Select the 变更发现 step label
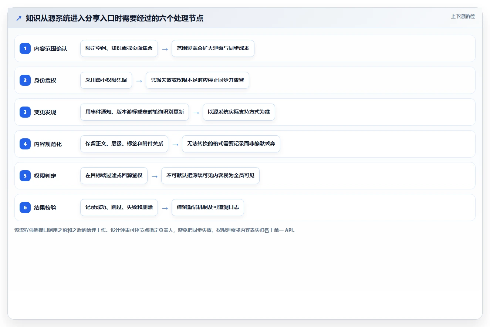The height and width of the screenshot is (327, 490). point(45,112)
